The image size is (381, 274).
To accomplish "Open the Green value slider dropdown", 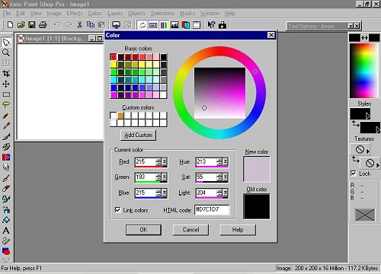I will click(x=165, y=177).
